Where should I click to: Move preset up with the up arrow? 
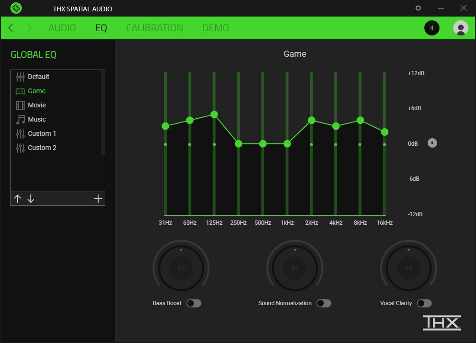coord(18,199)
